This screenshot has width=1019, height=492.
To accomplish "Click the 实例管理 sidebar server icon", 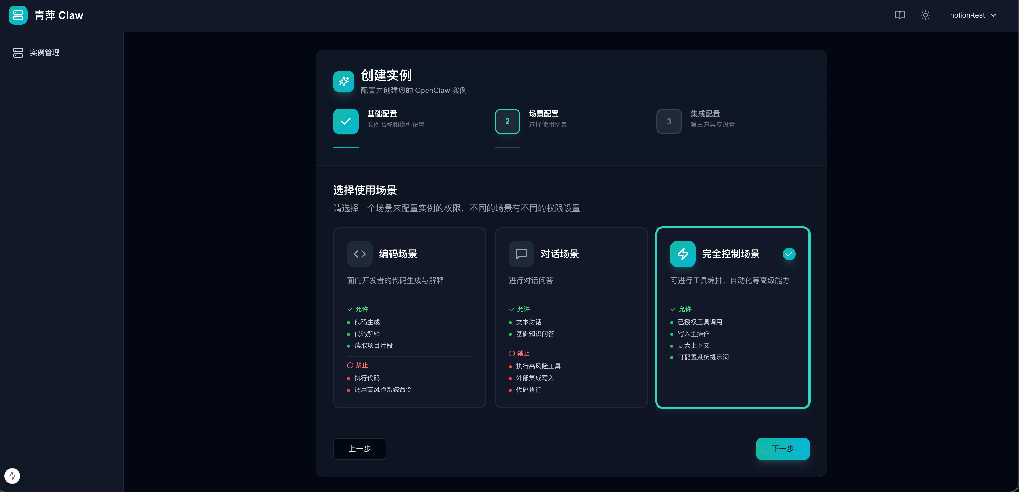I will pos(18,52).
